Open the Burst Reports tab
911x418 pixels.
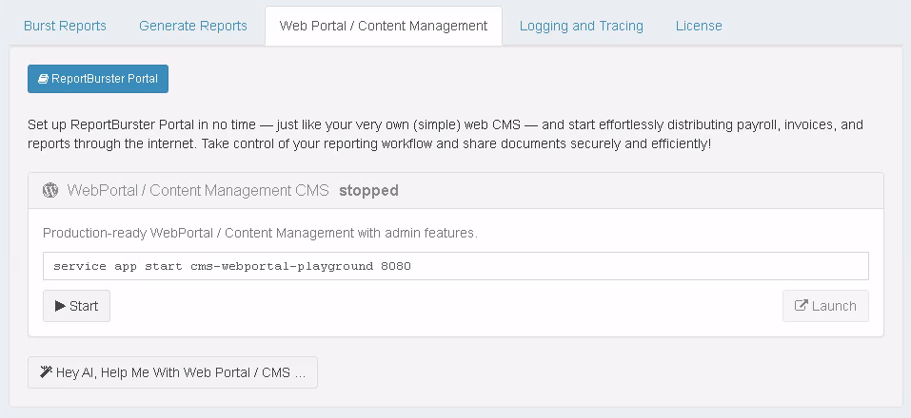pos(65,26)
